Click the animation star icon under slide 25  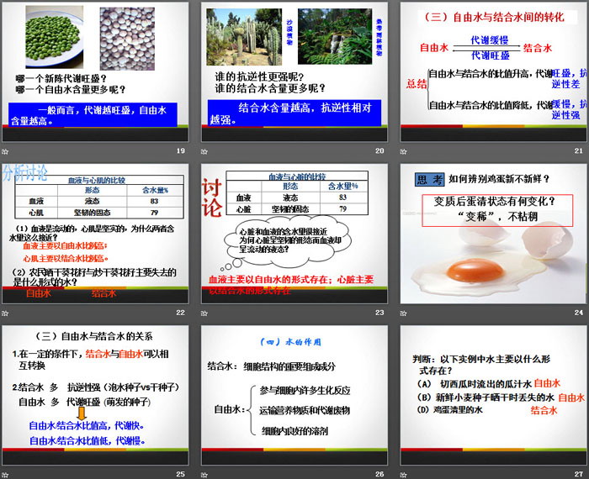click(6, 473)
